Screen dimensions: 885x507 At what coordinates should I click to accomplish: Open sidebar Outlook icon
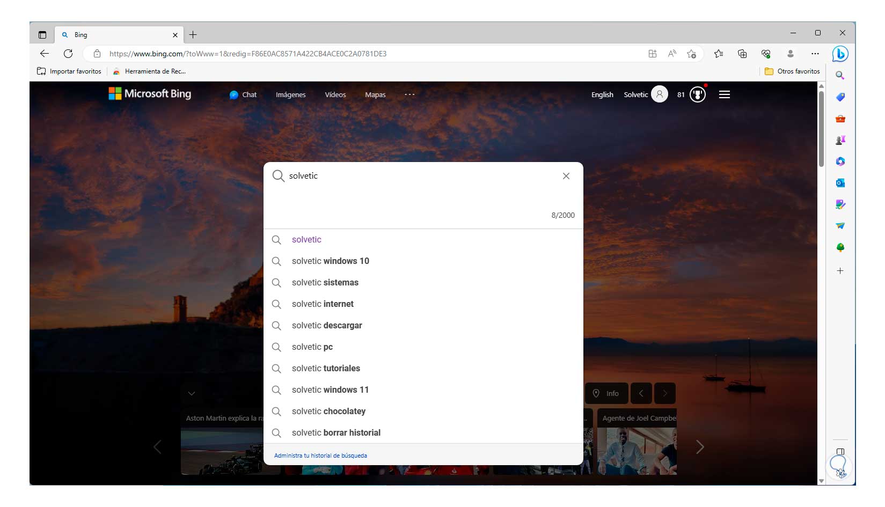840,183
